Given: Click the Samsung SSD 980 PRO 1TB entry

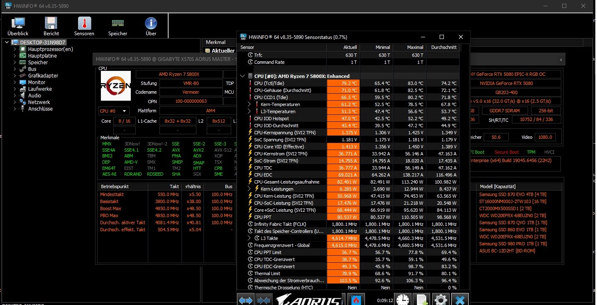Looking at the screenshot, I should tap(513, 244).
